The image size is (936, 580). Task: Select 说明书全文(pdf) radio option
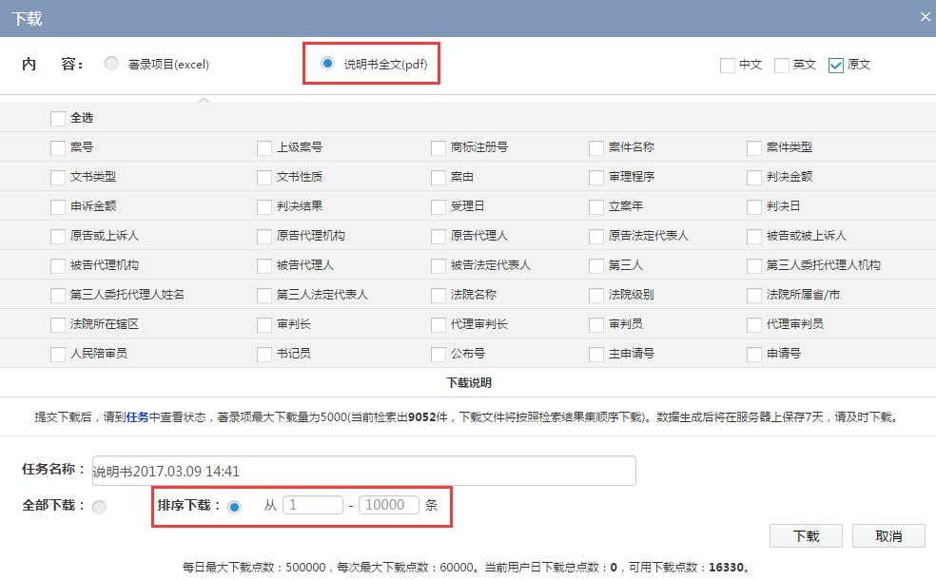(328, 64)
